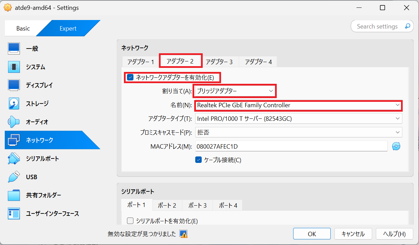Open the ストレージ disk icon
The width and height of the screenshot is (419, 245).
click(x=14, y=103)
